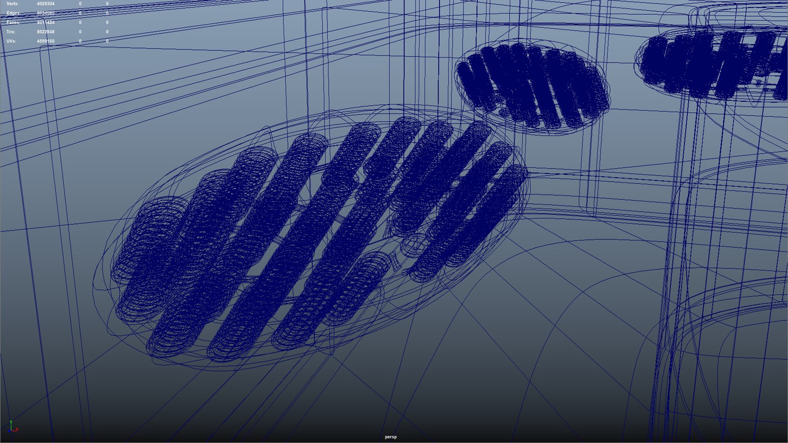Click the Edges count value 8034080
The image size is (788, 443).
coord(46,13)
